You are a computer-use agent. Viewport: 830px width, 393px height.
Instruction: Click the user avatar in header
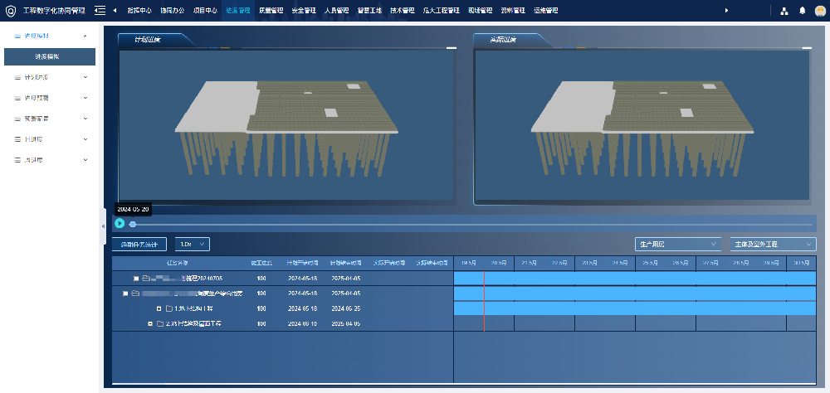819,11
